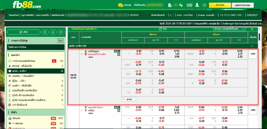Select Spain La Liga in recommended list

36,71
